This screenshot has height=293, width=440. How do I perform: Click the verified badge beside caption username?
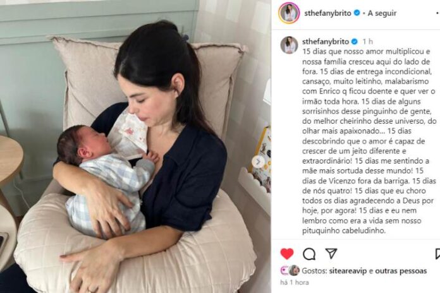tap(355, 42)
